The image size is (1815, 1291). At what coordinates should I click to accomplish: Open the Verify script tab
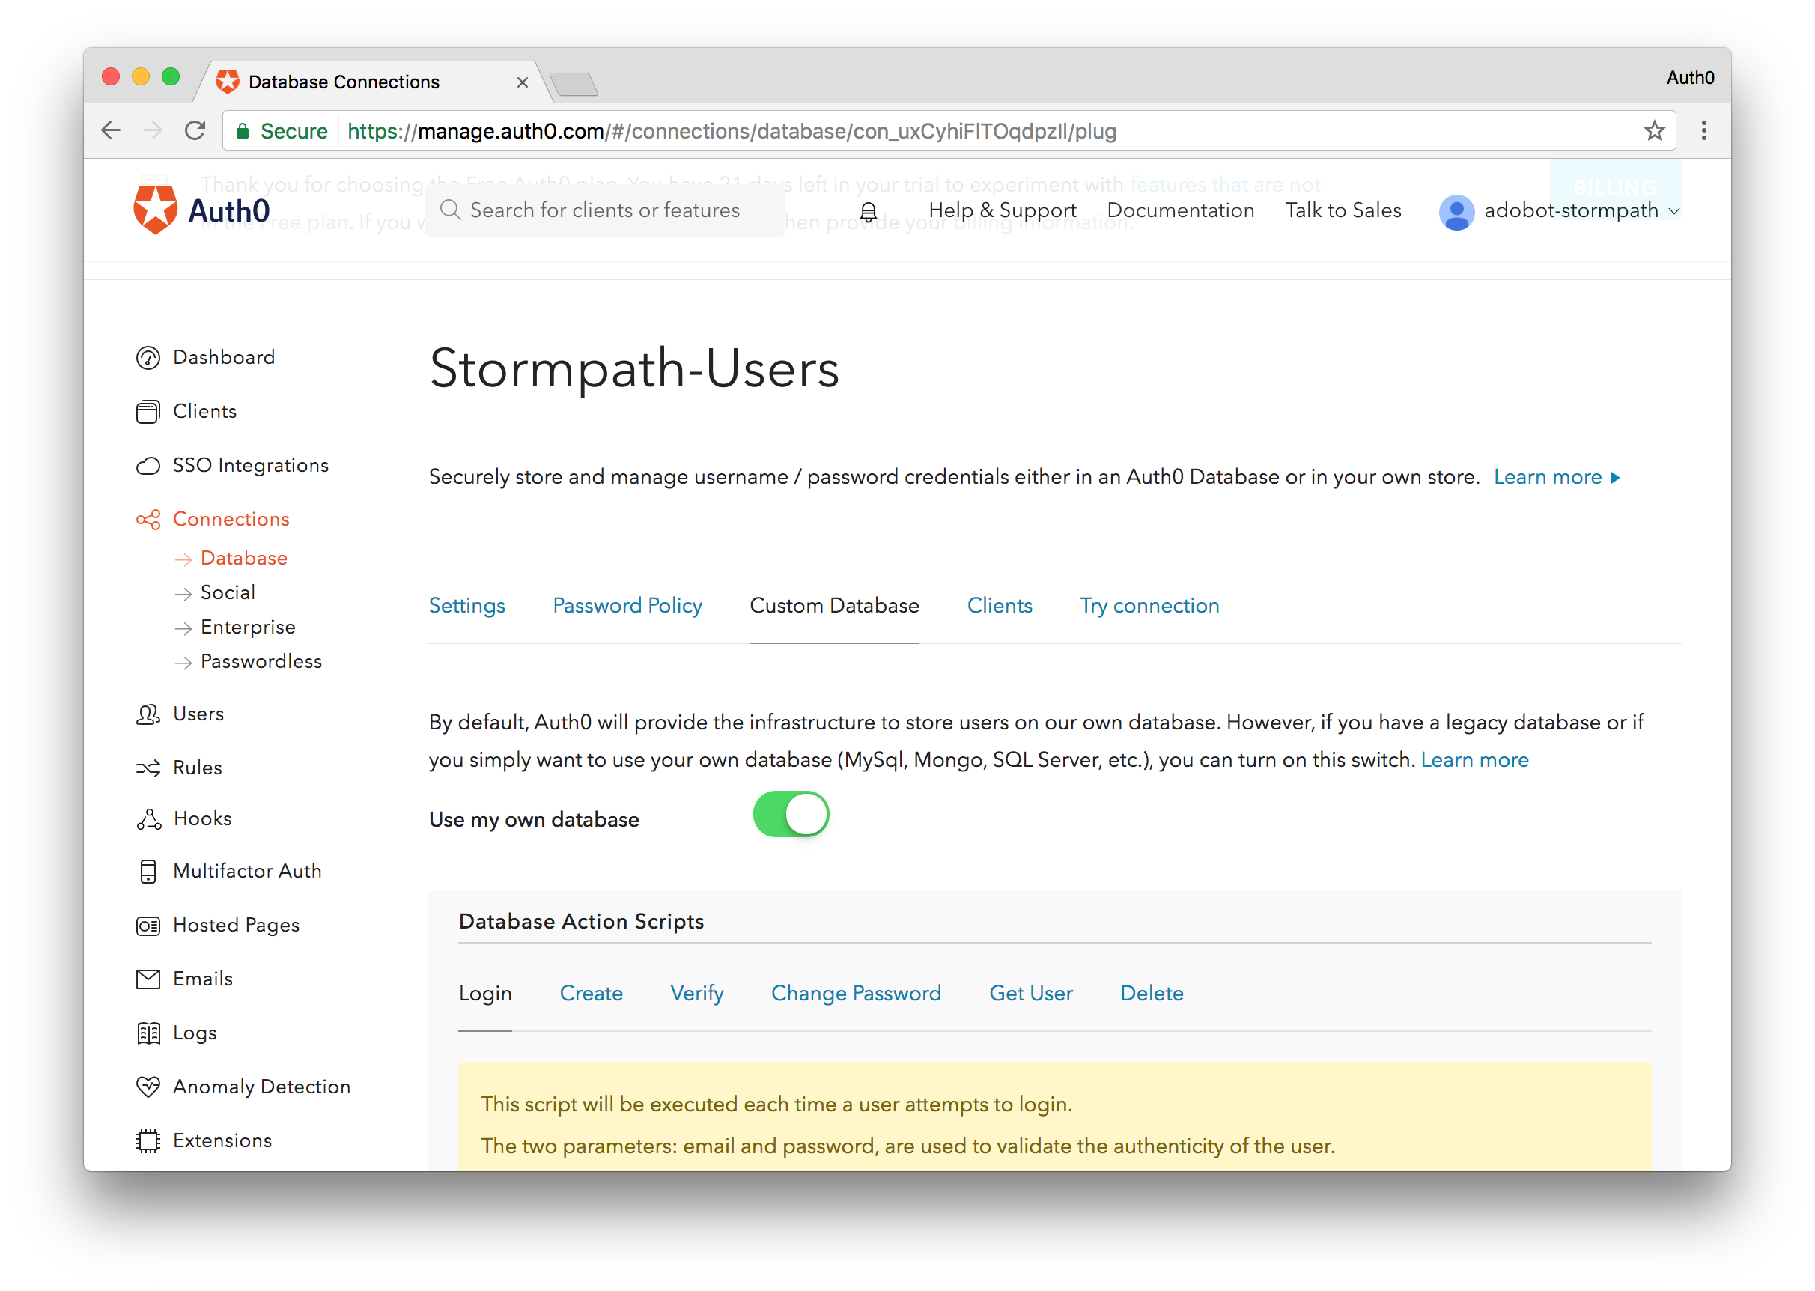(696, 993)
